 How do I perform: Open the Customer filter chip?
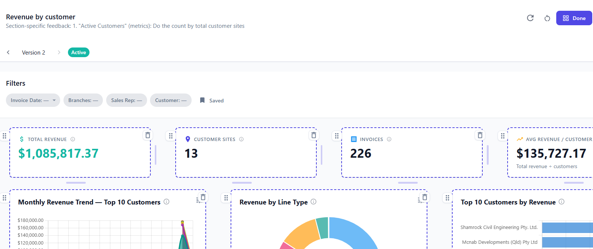pos(171,100)
